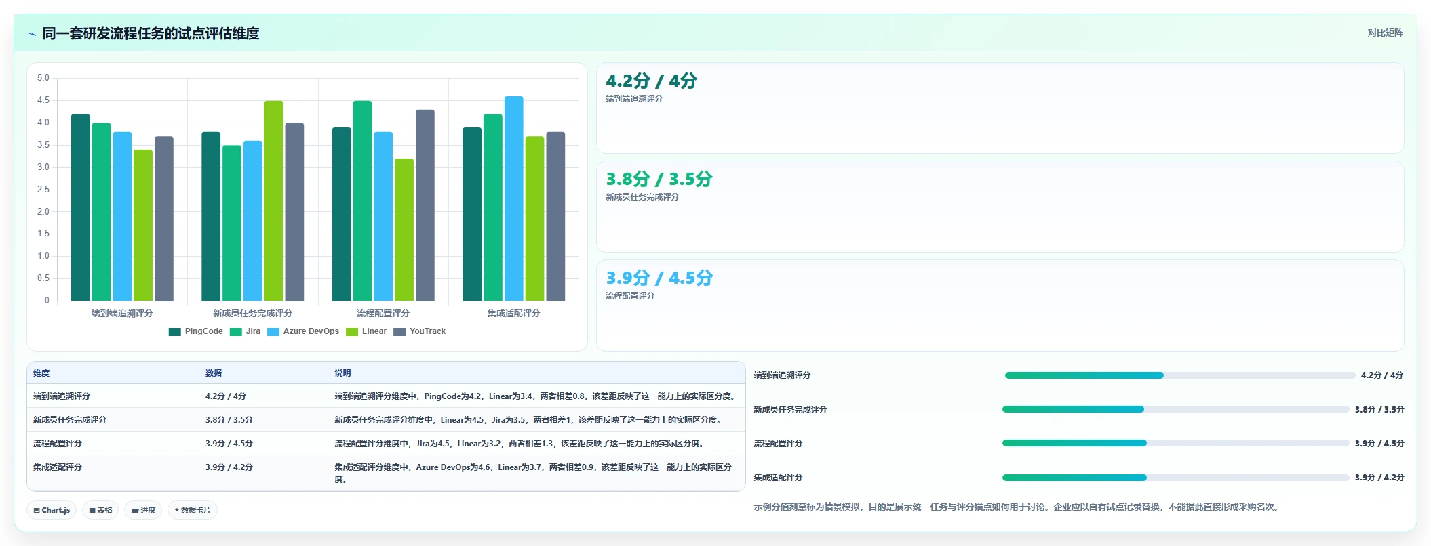This screenshot has height=546, width=1431.
Task: Click the 数据卡片 tag
Action: tap(193, 510)
